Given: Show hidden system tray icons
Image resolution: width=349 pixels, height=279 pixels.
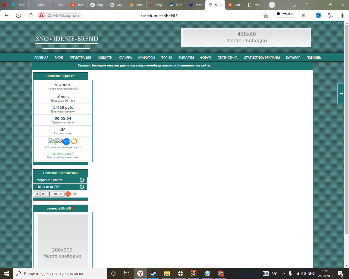Looking at the screenshot, I should click(284, 274).
